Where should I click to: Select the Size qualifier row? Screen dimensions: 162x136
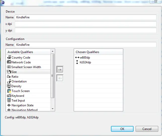coord(28,72)
